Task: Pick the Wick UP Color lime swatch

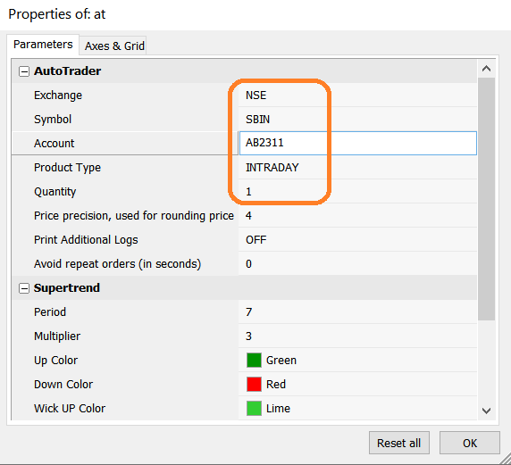Action: 254,409
